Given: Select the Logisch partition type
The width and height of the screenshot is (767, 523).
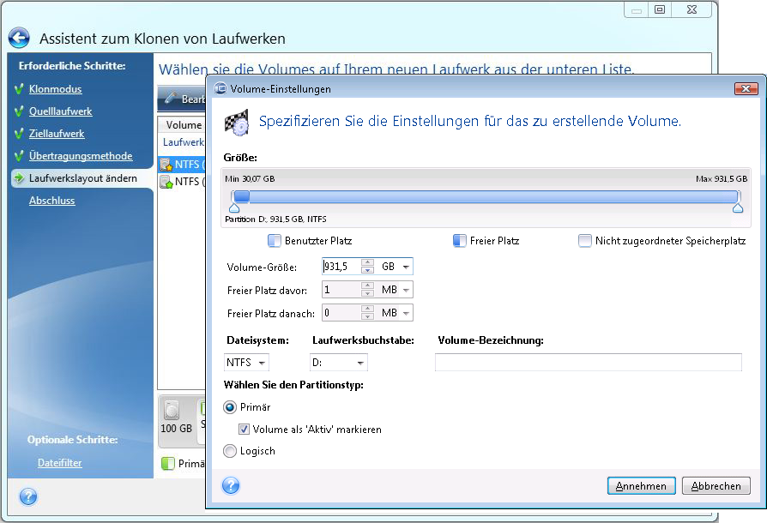Looking at the screenshot, I should (230, 451).
